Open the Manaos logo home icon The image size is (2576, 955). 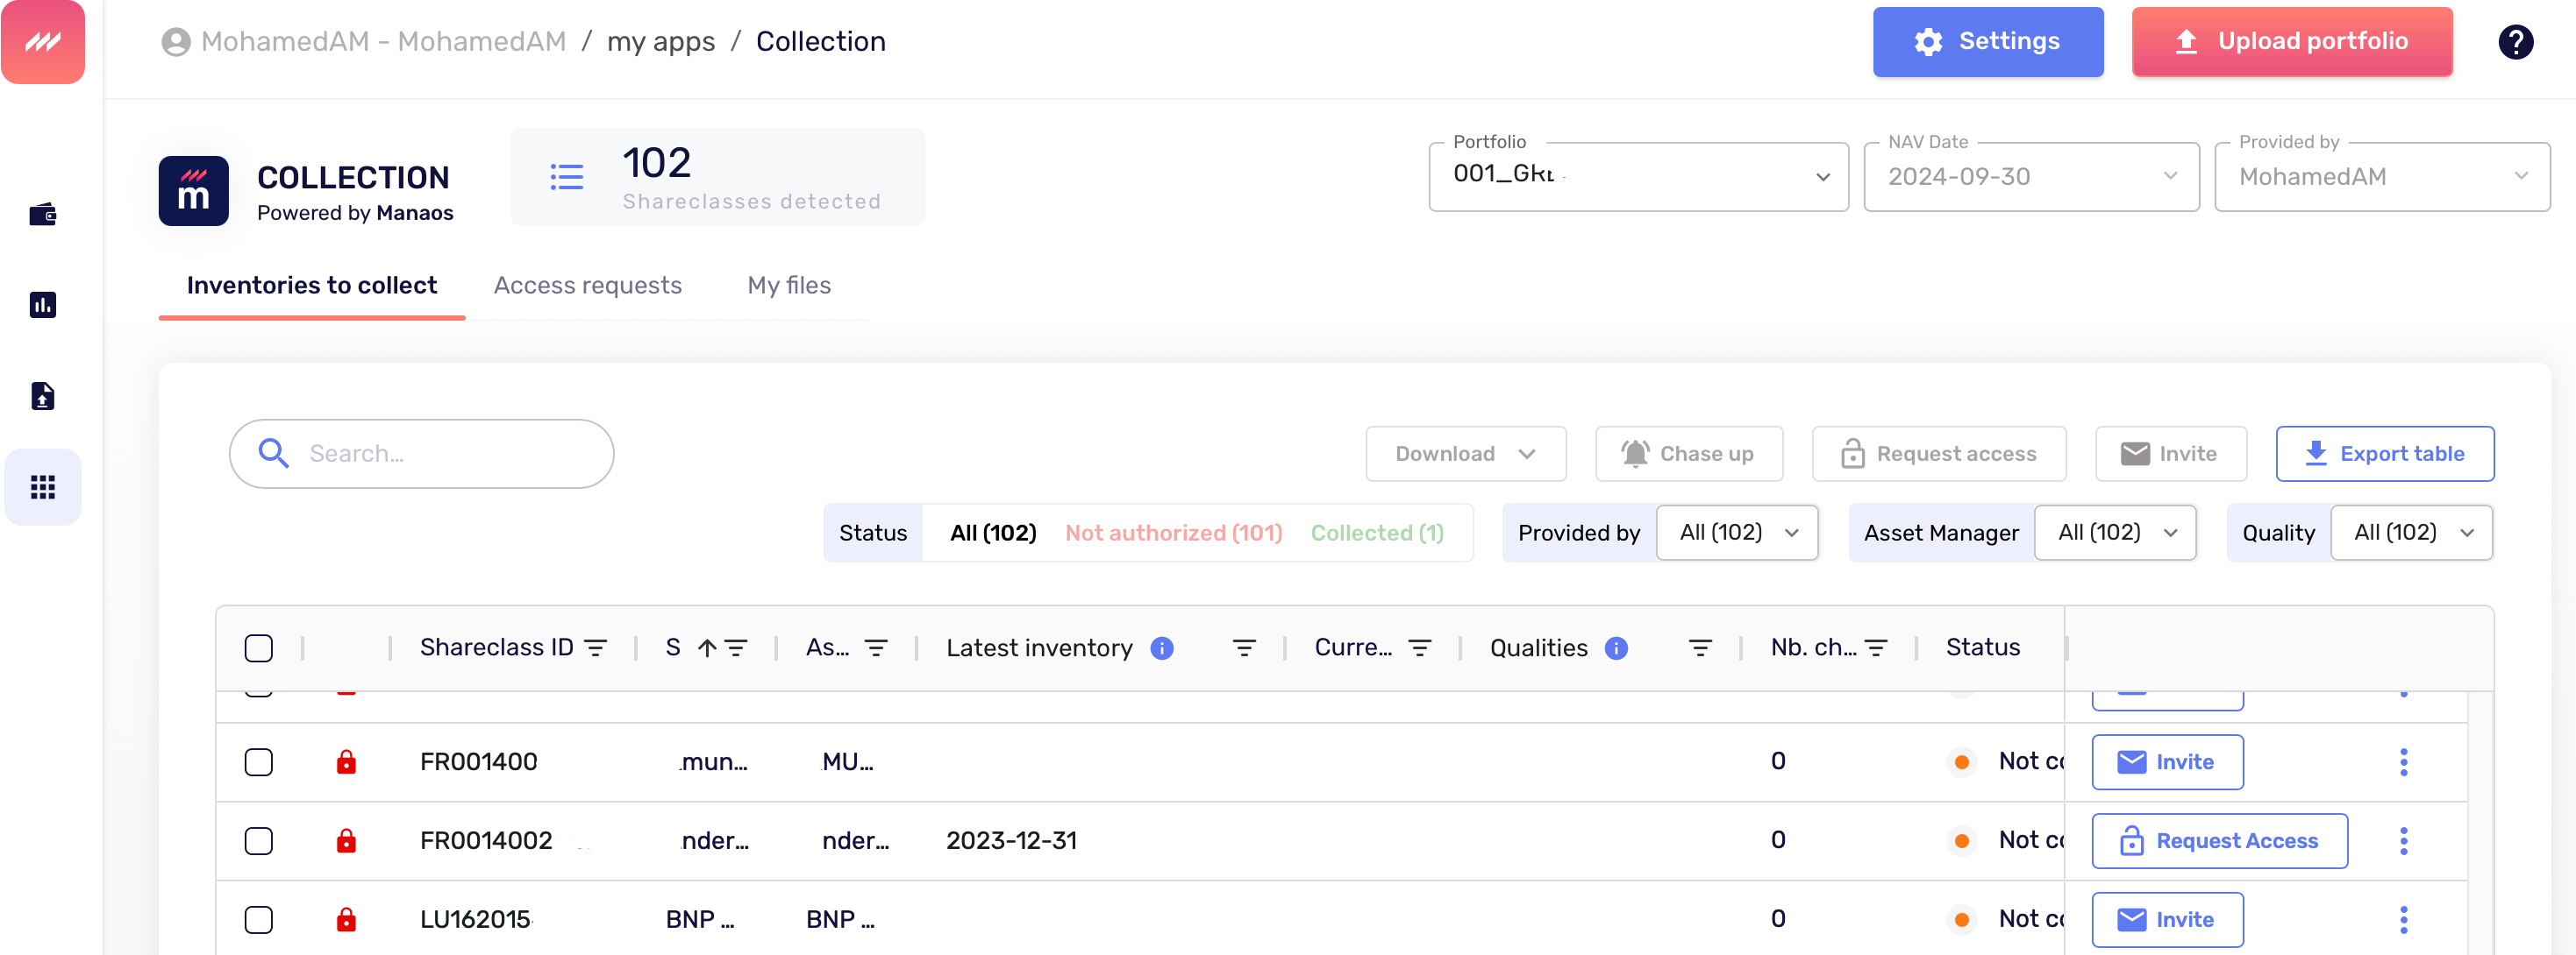point(43,42)
